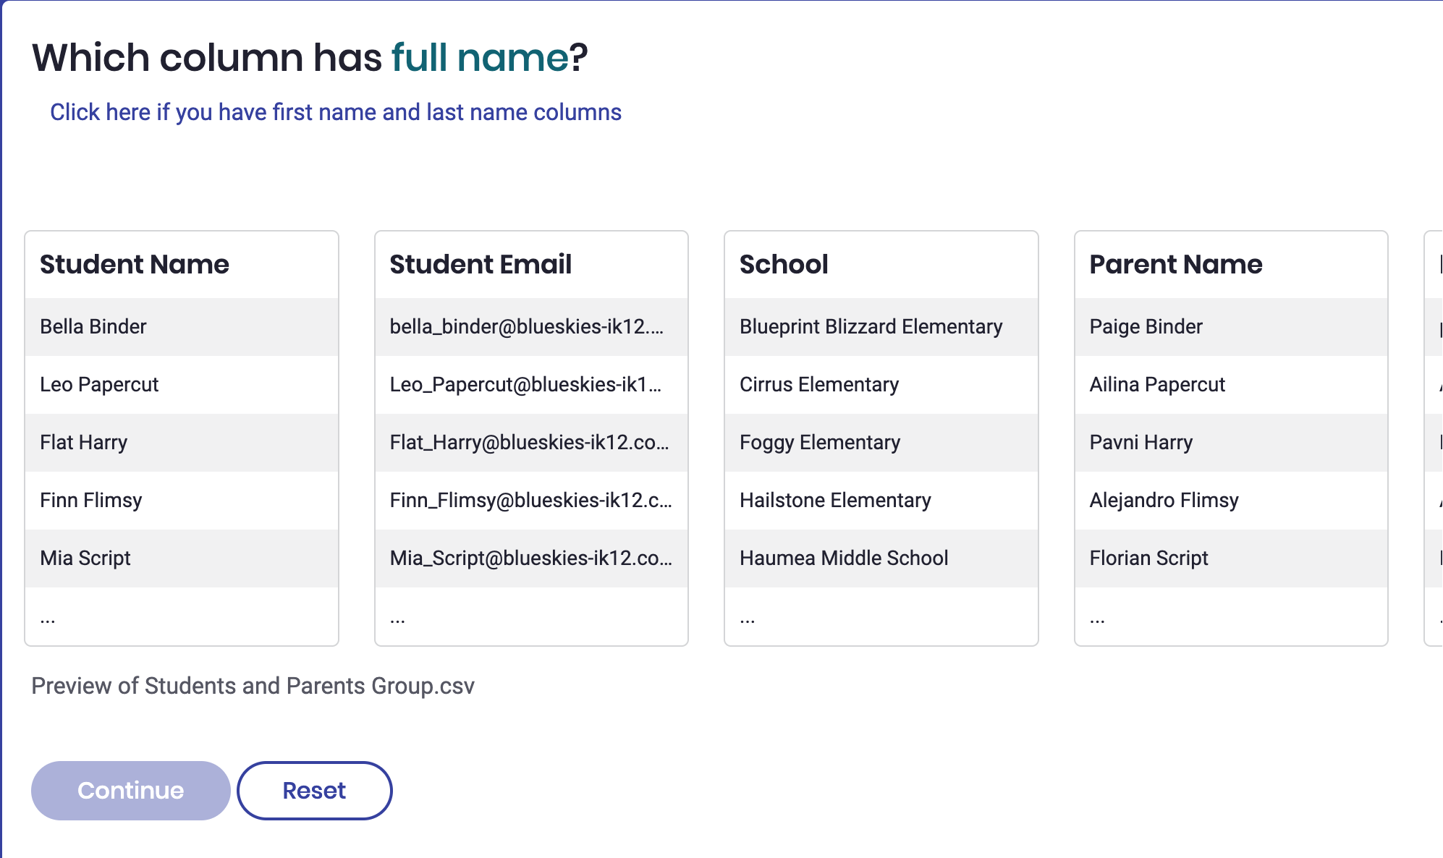
Task: Click the bella_binder@blueskies email cell
Action: coord(531,326)
